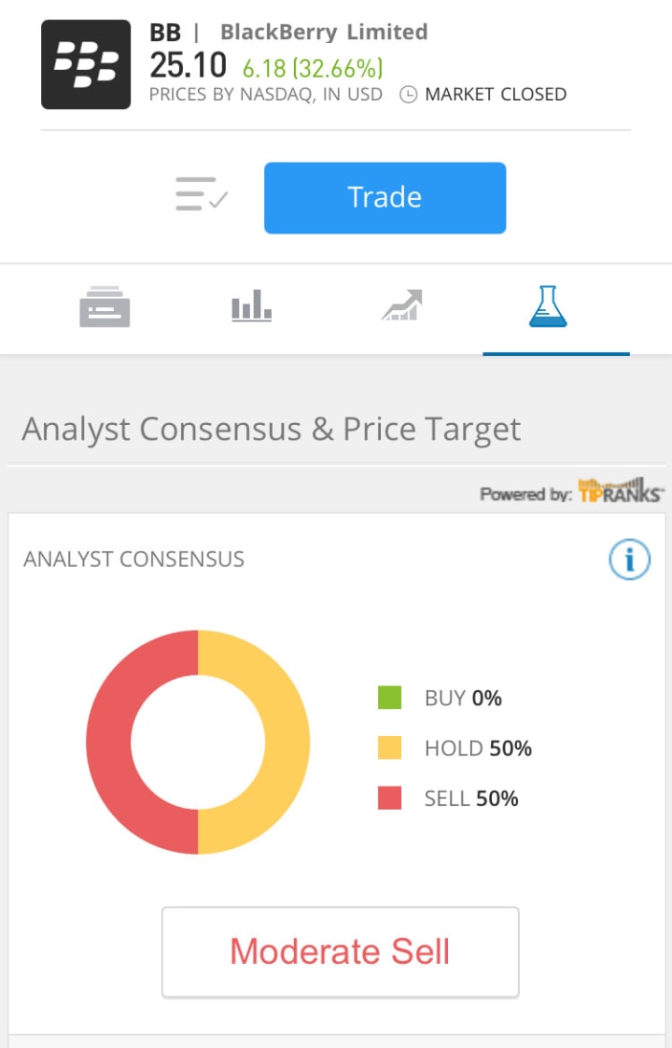Click the yellow hold segment of donut chart
Viewport: 672px width, 1048px height.
(x=287, y=743)
